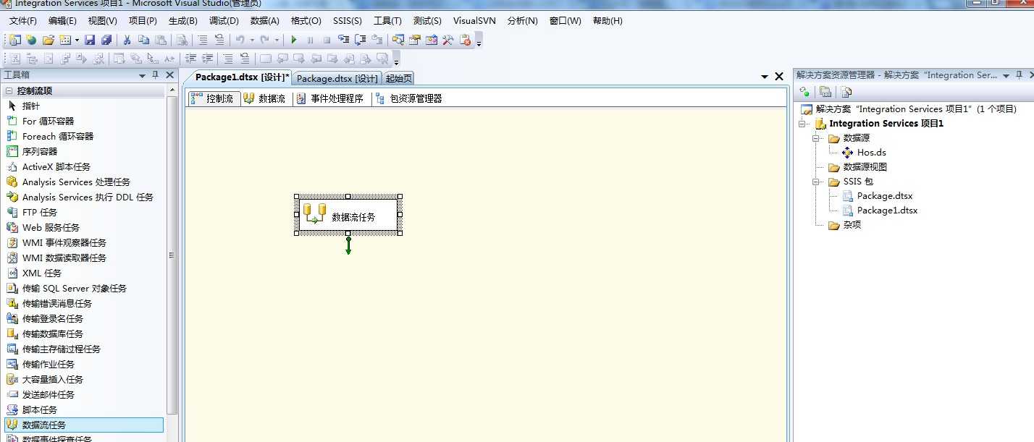Select the 指针 pointer tool in toolbox
The height and width of the screenshot is (442, 1034).
pyautogui.click(x=83, y=106)
